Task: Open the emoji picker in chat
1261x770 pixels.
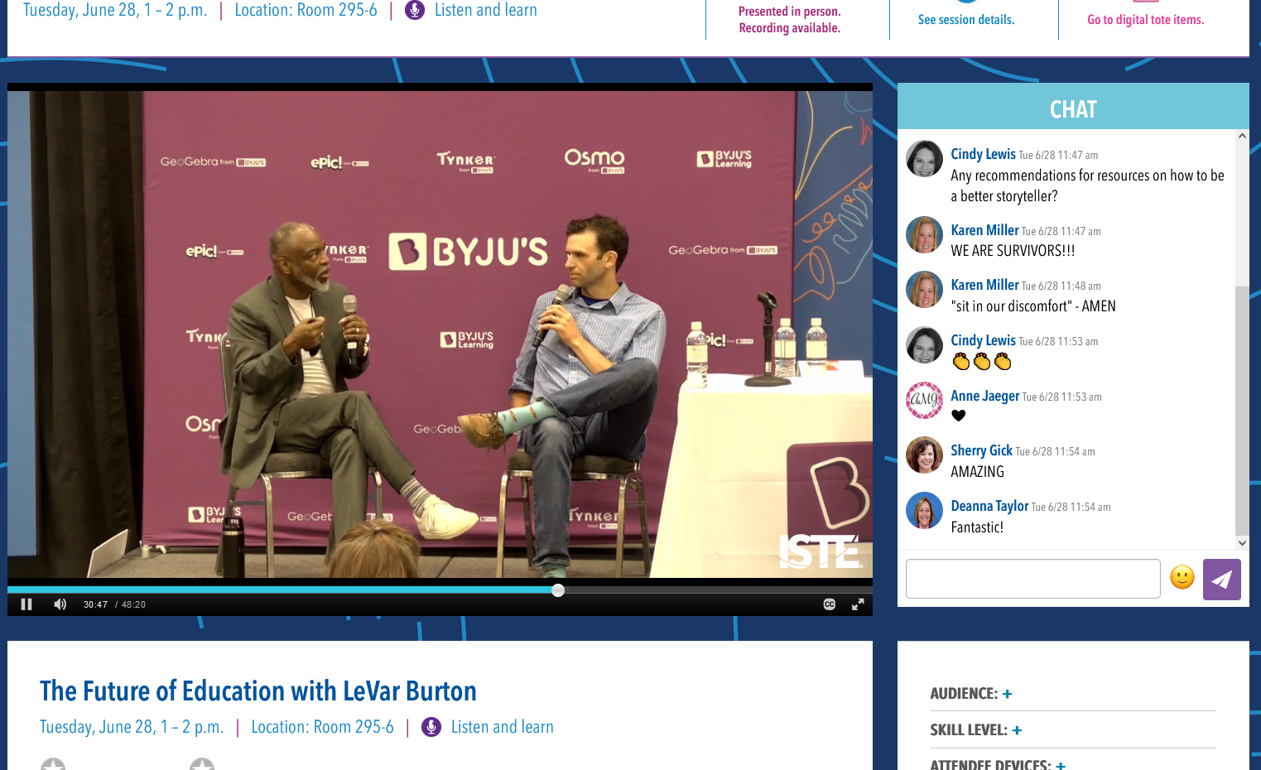Action: point(1182,577)
